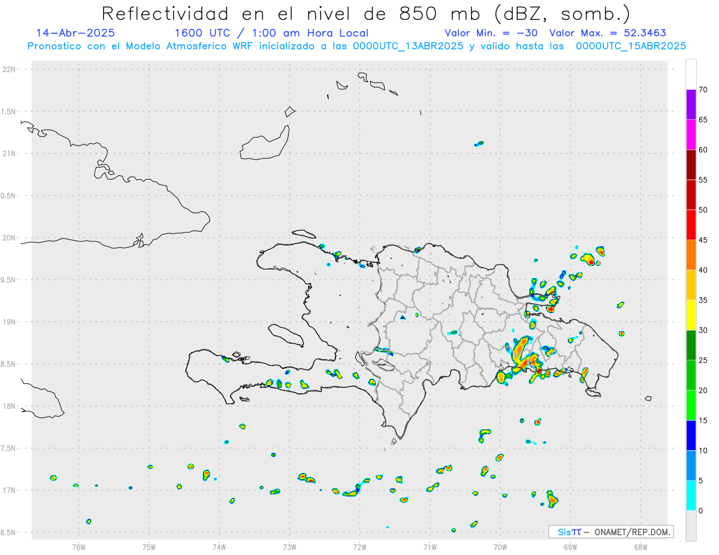The height and width of the screenshot is (555, 719).
Task: Click the 'Valor Min. = -30' text
Action: pos(493,33)
